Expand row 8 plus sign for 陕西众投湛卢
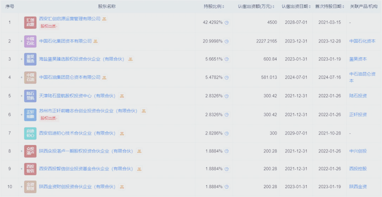Viewport: 382px width, 197px height. tap(22, 151)
